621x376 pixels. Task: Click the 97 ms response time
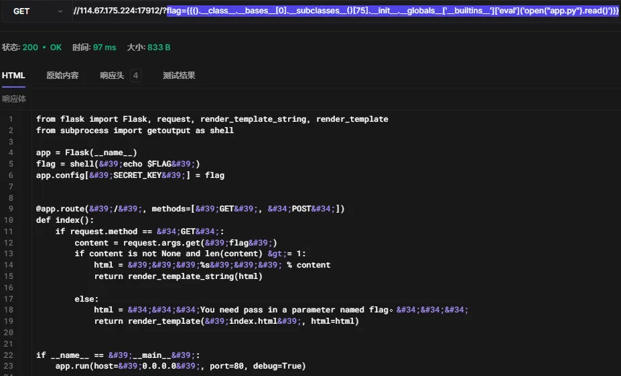104,48
